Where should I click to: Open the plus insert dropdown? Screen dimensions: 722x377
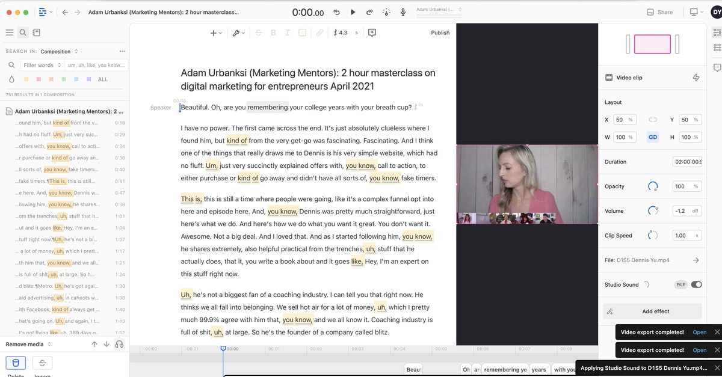(216, 32)
